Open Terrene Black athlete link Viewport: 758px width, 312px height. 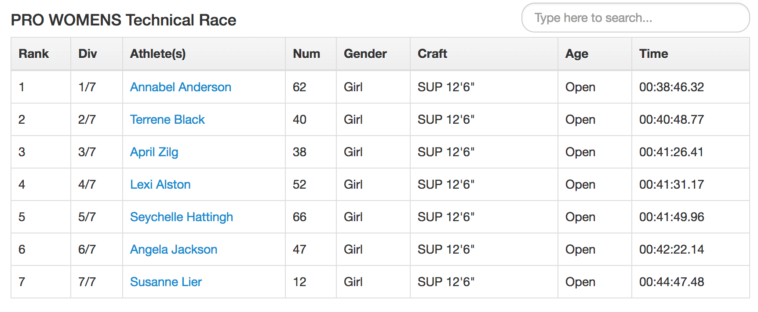point(167,119)
